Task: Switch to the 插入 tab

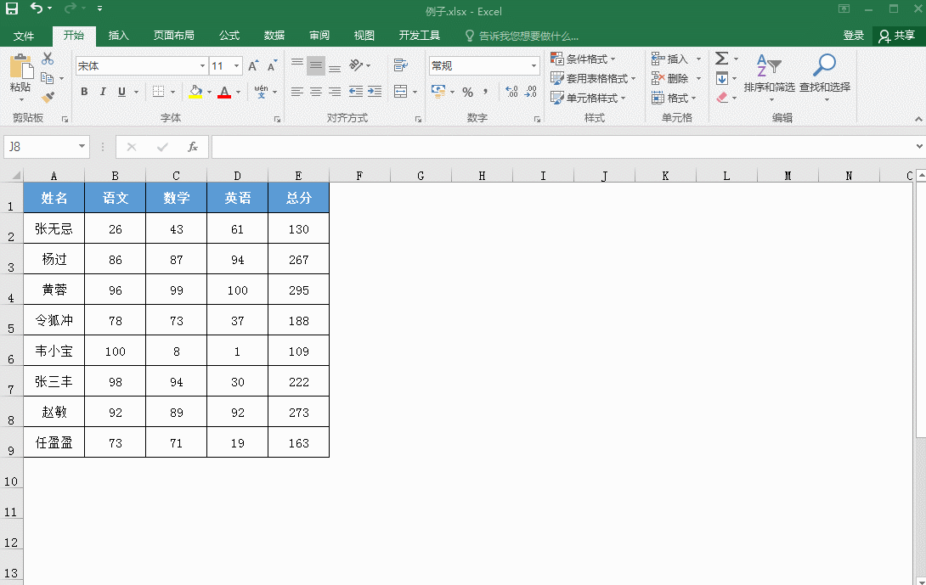Action: pos(118,36)
